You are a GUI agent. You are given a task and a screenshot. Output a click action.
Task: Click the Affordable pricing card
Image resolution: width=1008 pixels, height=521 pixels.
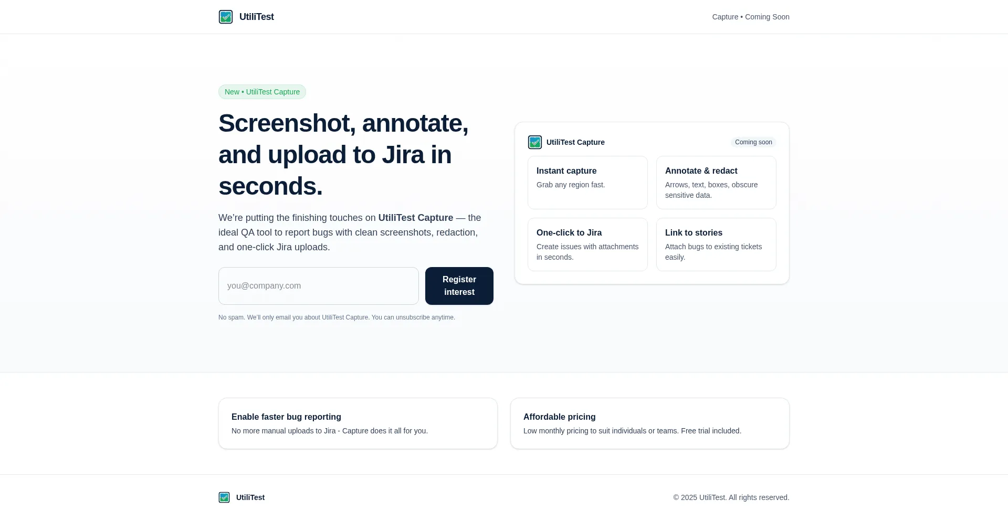tap(649, 423)
